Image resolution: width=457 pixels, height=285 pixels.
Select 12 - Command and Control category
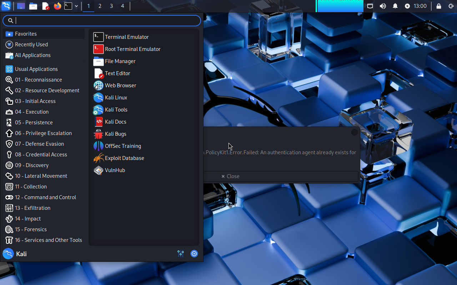[44, 197]
